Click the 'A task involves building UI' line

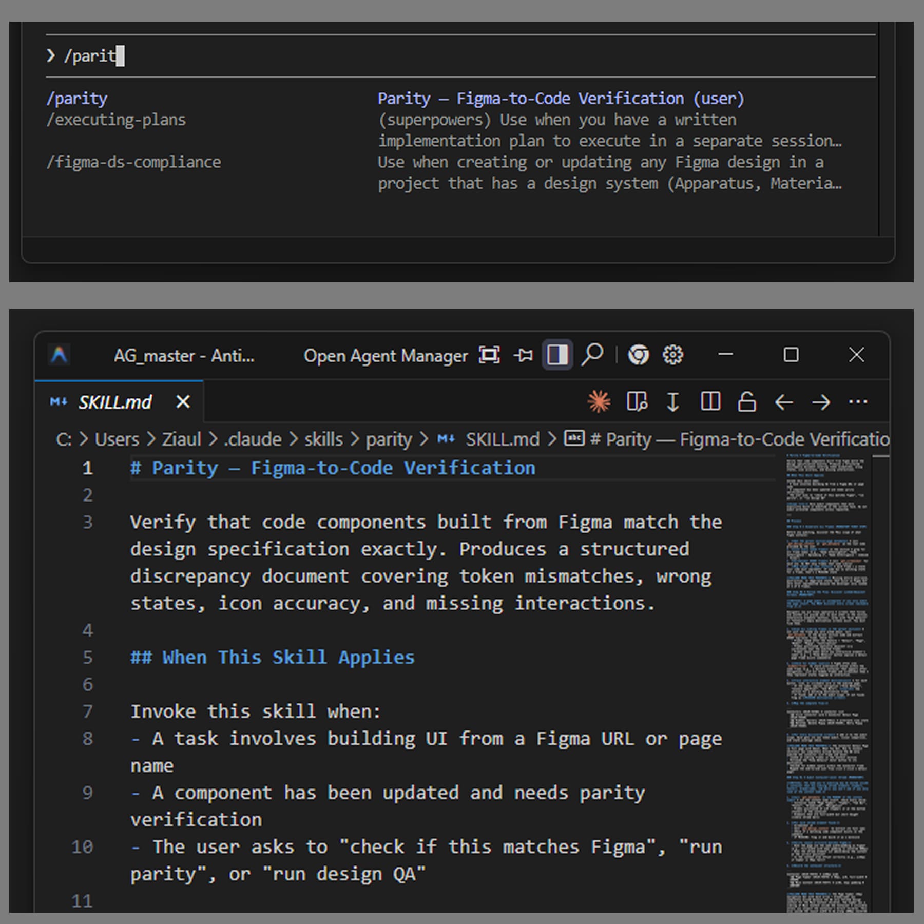pos(426,752)
